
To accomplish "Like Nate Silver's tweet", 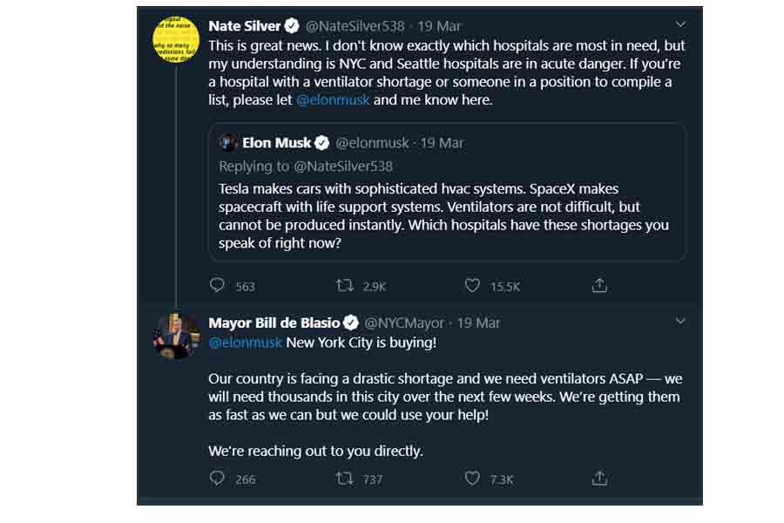I will 472,285.
